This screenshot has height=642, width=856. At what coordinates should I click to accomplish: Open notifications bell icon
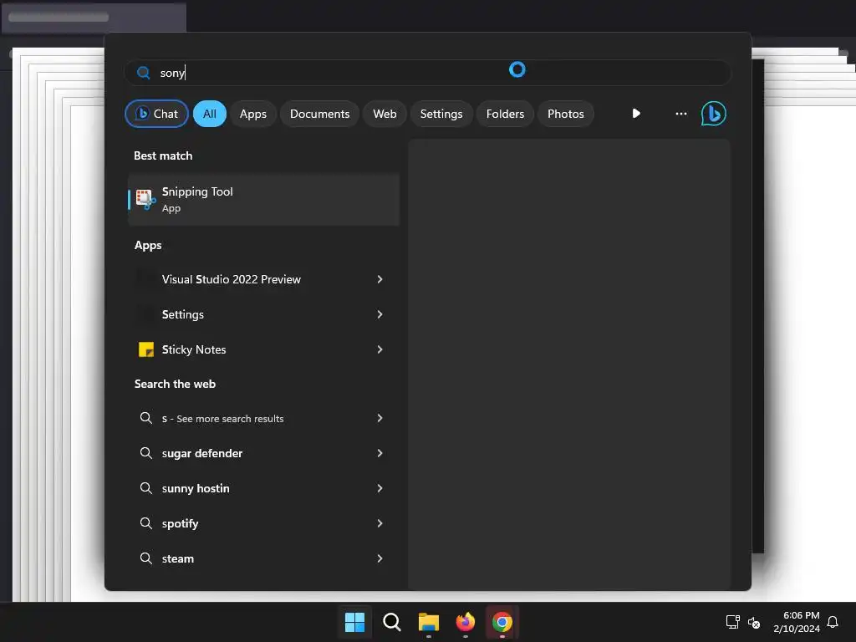coord(833,622)
